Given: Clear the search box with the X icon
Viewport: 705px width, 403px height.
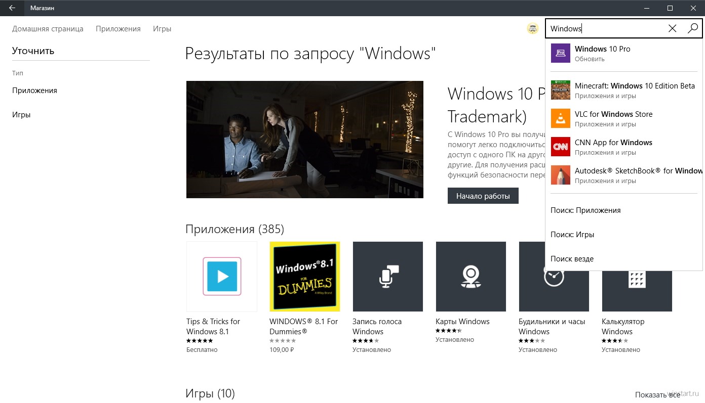Looking at the screenshot, I should coord(673,29).
